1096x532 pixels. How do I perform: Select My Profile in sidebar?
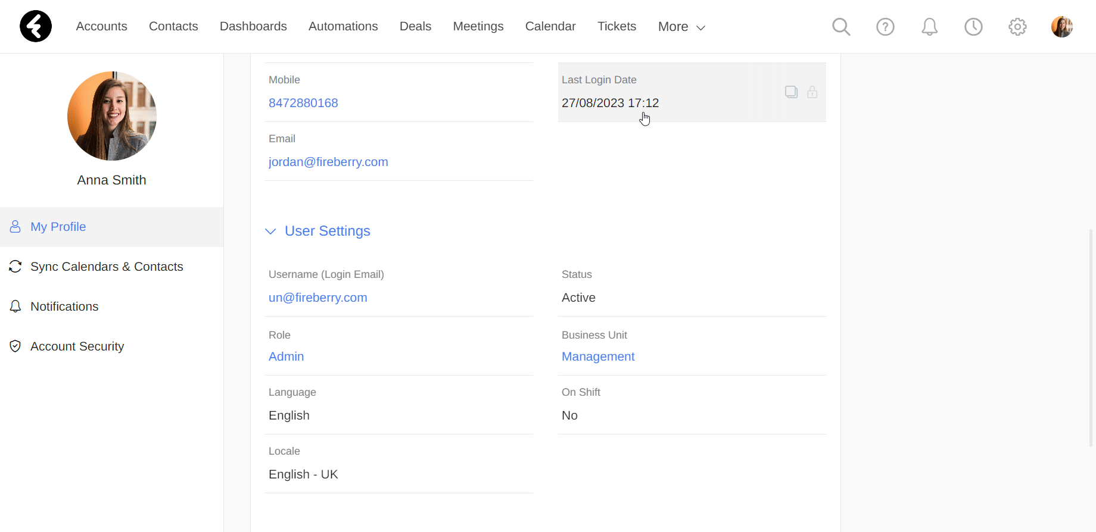tap(111, 227)
